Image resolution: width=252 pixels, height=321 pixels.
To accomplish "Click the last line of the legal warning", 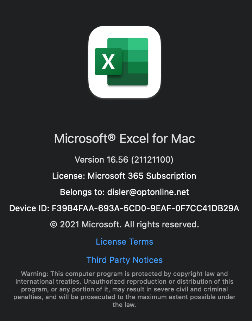I will 124,304.
